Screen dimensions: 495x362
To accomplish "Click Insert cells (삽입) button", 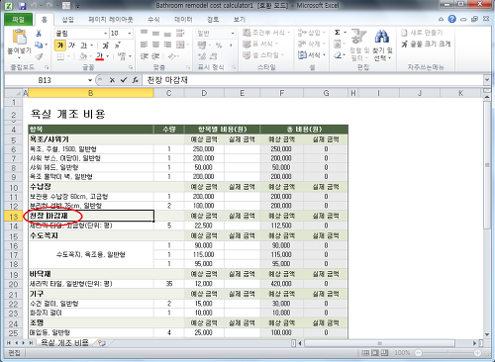I will [x=312, y=33].
